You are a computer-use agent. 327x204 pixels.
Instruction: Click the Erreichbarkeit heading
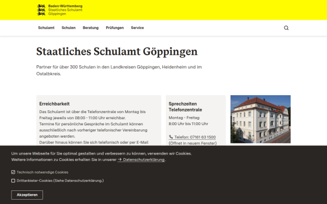click(55, 104)
